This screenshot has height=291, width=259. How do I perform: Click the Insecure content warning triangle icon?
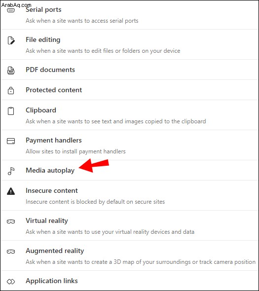pos(11,191)
